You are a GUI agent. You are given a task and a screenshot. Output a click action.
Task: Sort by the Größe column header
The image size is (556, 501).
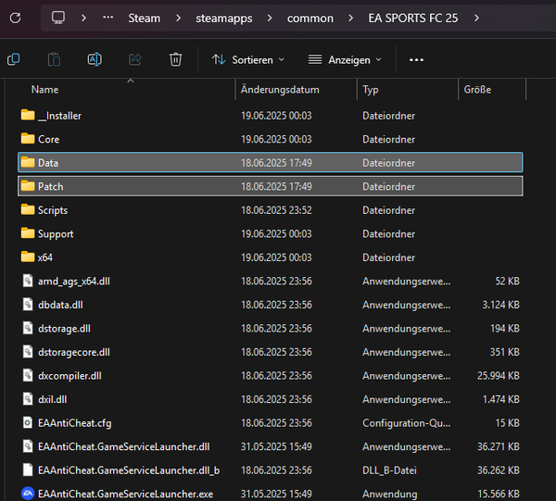(477, 90)
